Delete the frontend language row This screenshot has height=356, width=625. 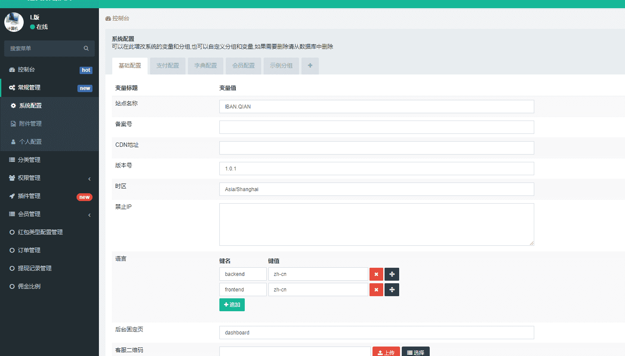[376, 290]
